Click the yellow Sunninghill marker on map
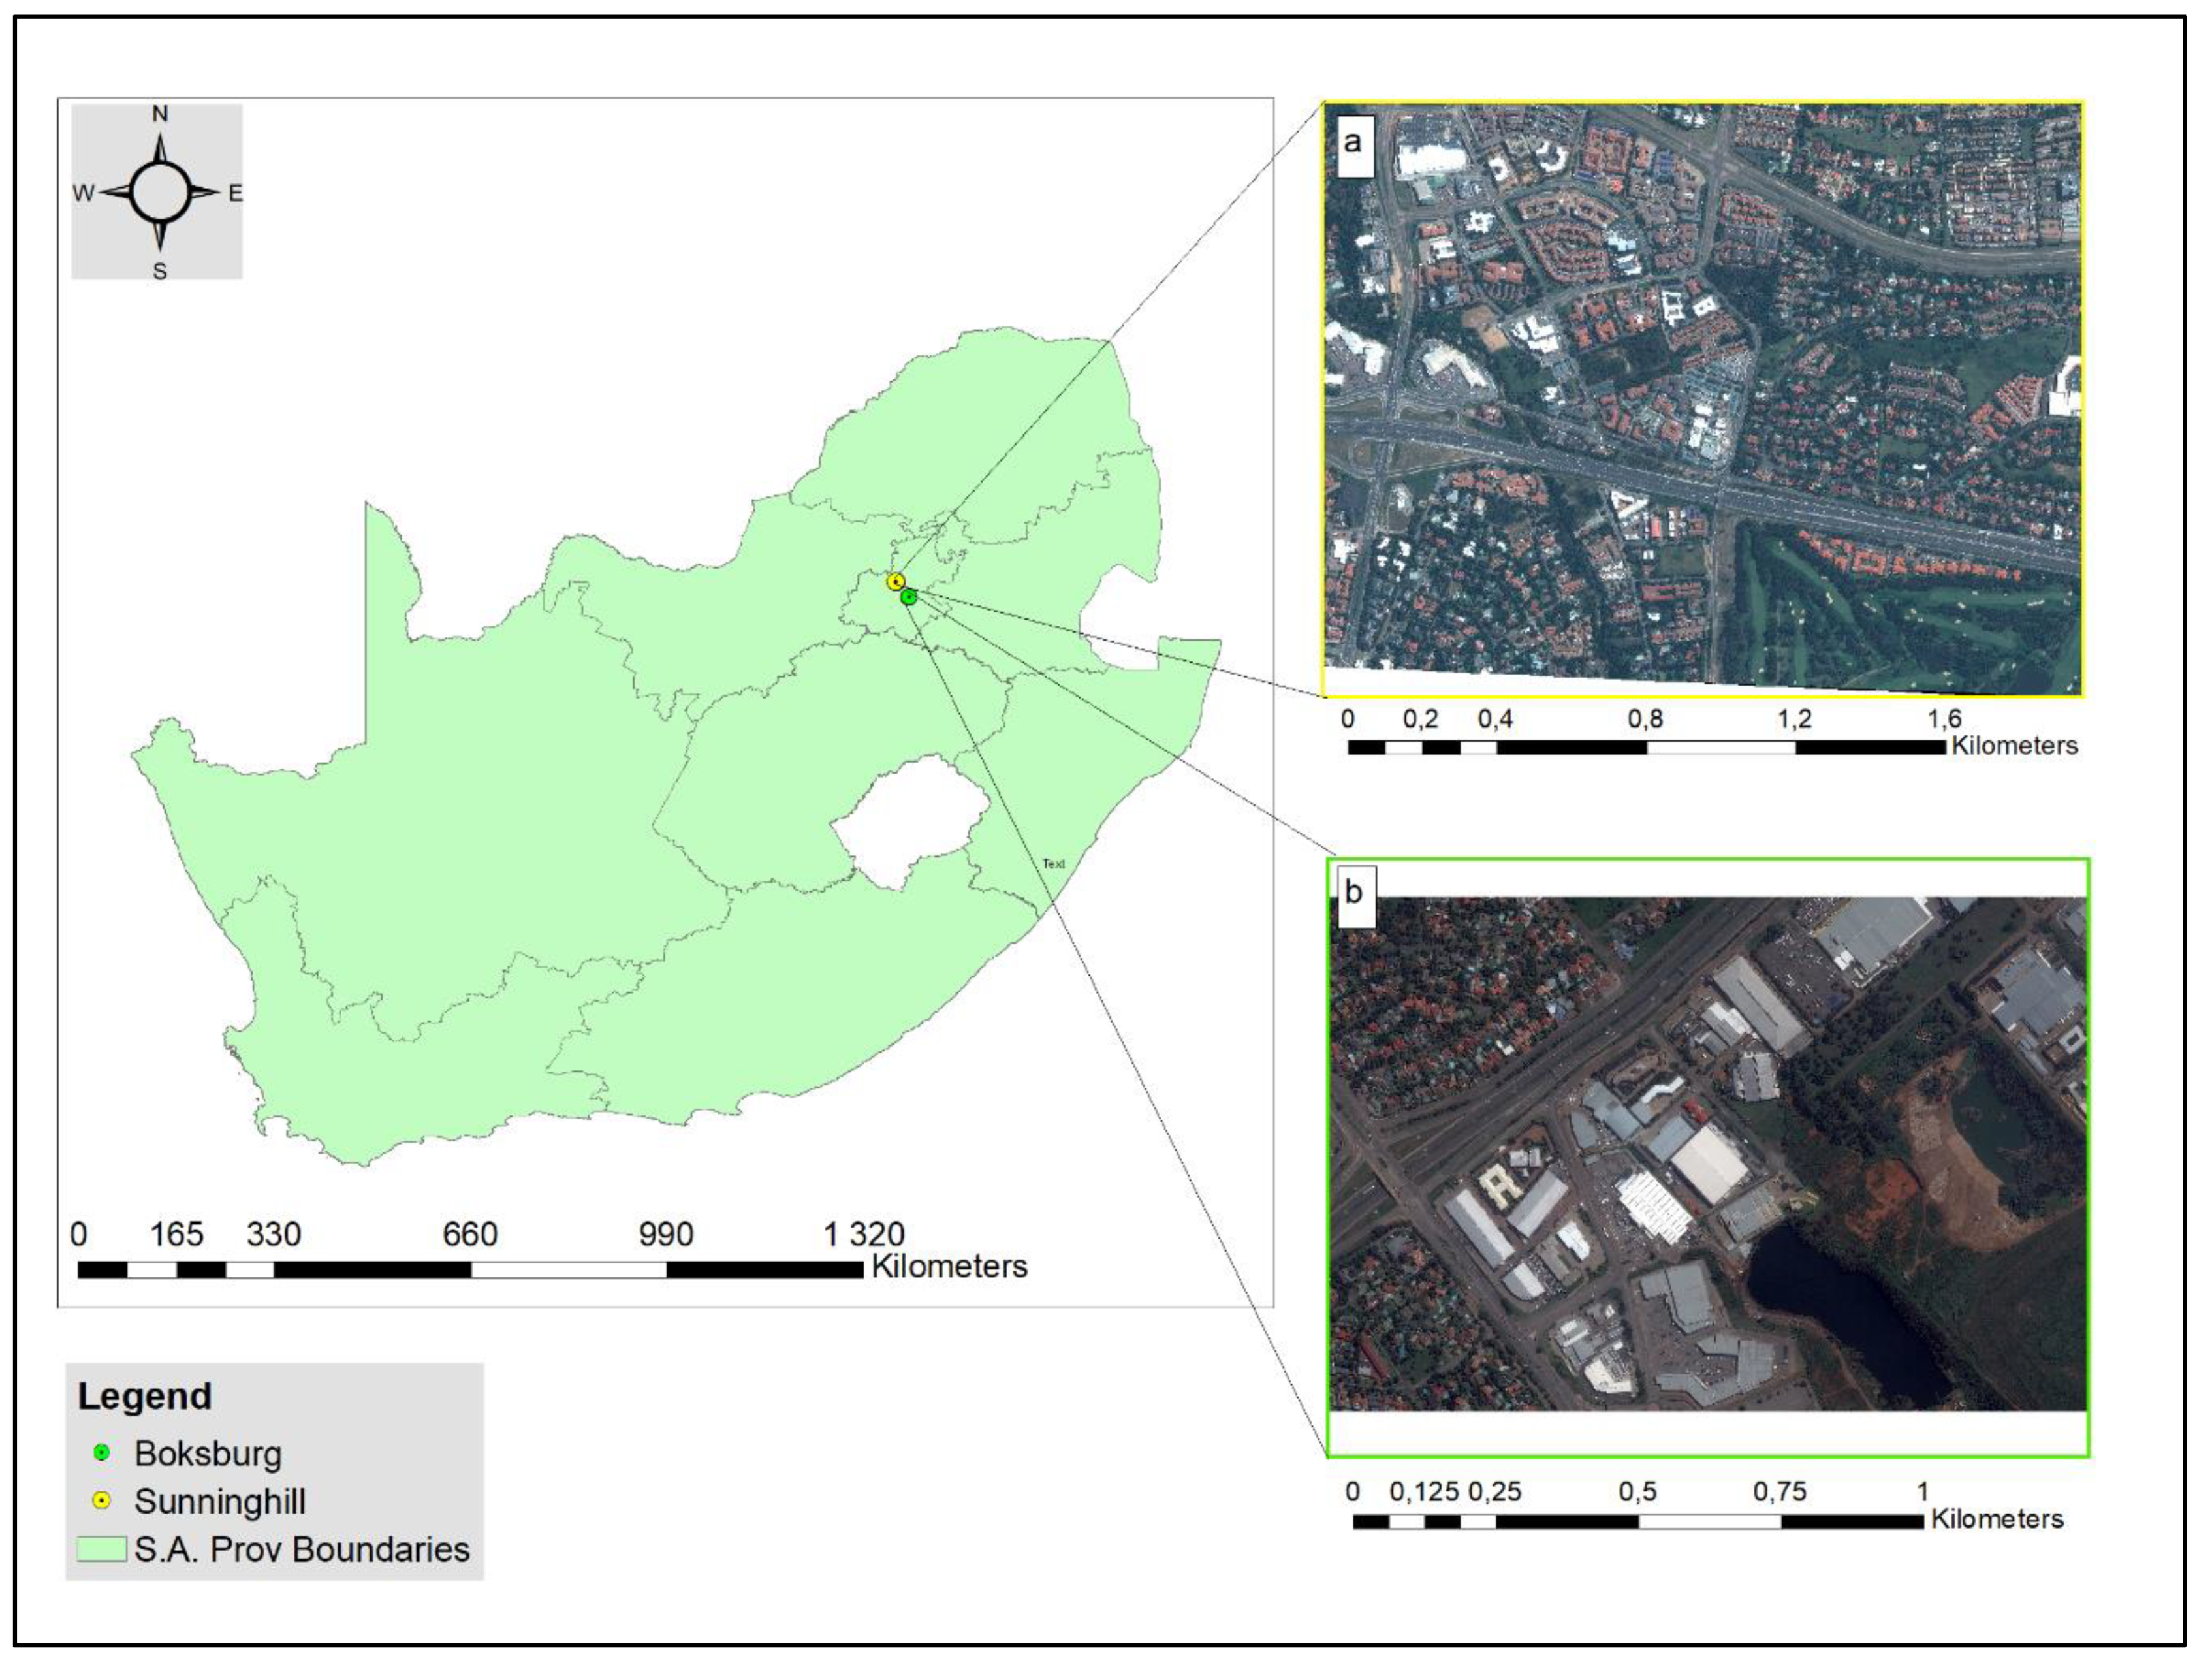Image resolution: width=2212 pixels, height=1667 pixels. point(895,582)
